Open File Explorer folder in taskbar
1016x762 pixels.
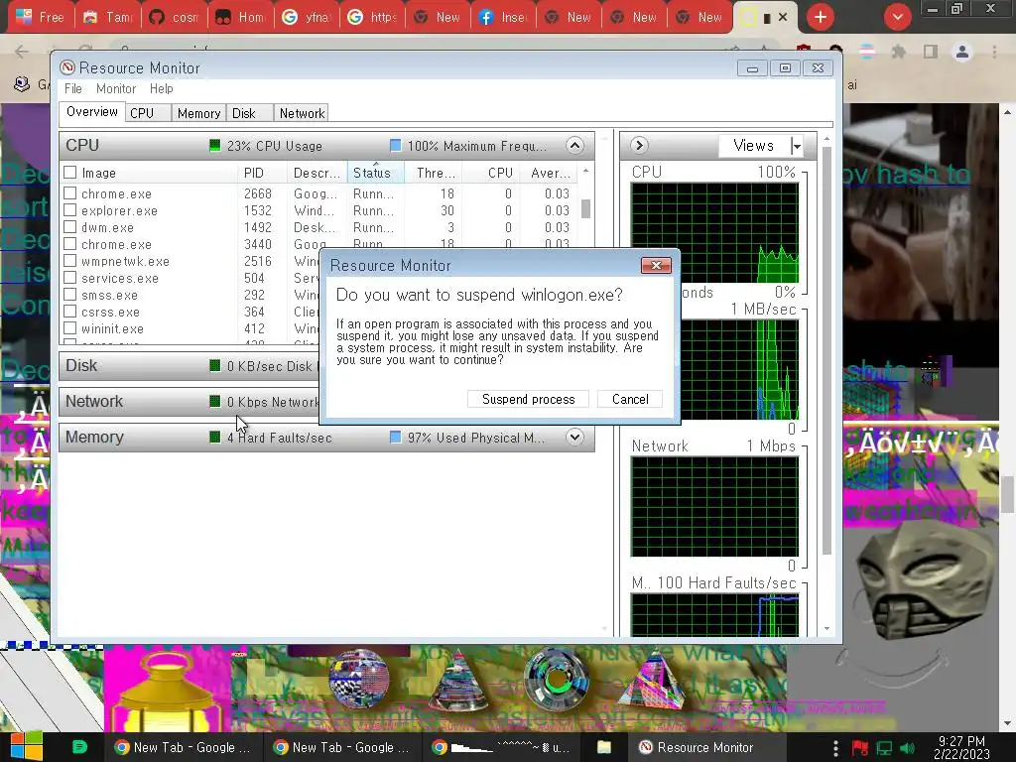[604, 747]
